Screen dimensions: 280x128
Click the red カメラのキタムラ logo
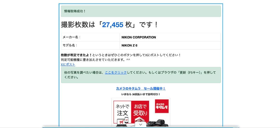coord(162,106)
